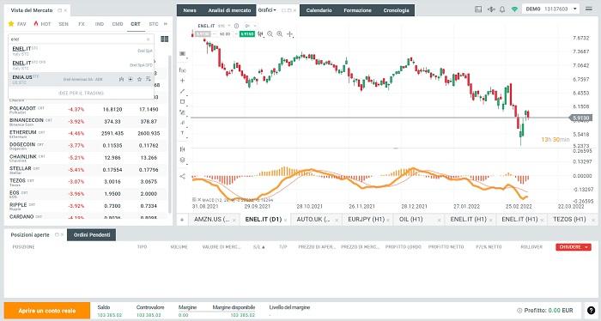Image resolution: width=601 pixels, height=321 pixels.
Task: Open the layout panel icon in header
Action: [x=478, y=9]
